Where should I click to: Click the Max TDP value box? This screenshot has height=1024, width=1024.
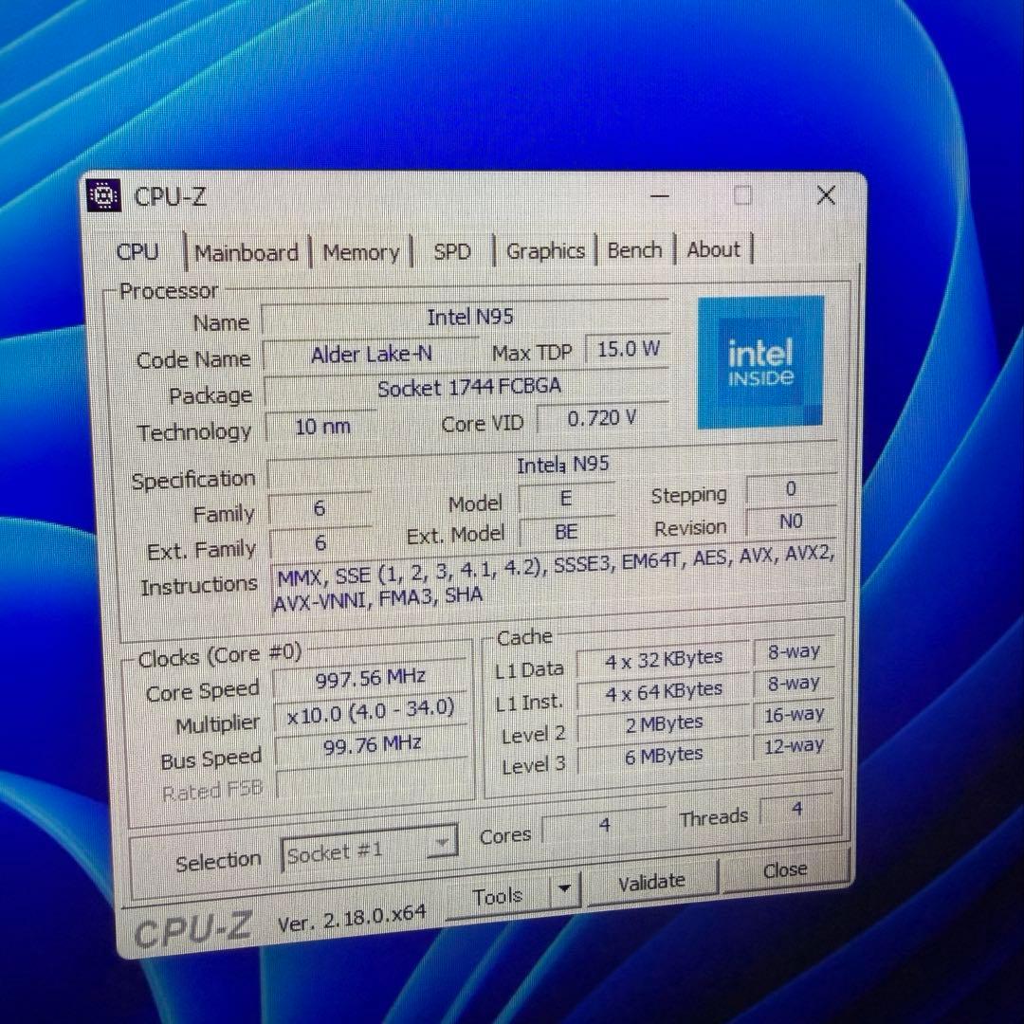coord(627,349)
